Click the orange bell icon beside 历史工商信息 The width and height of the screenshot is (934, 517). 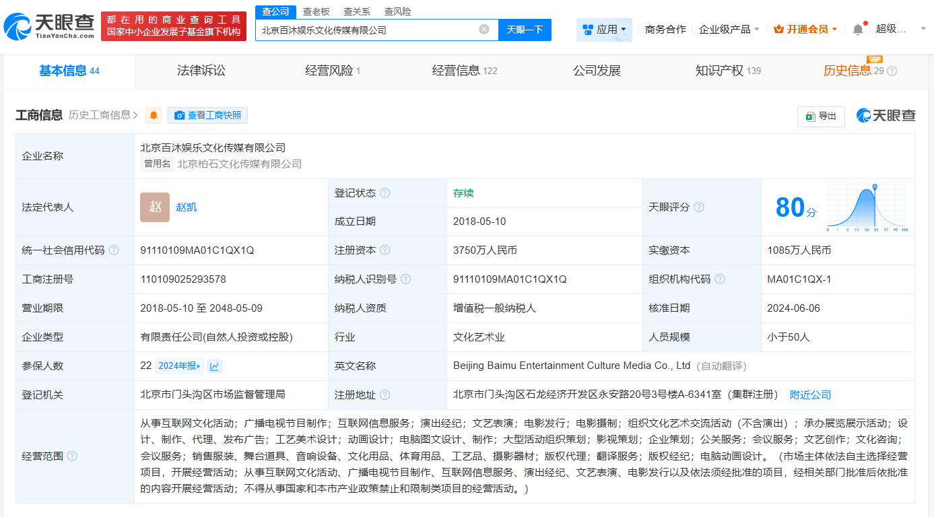coord(154,115)
